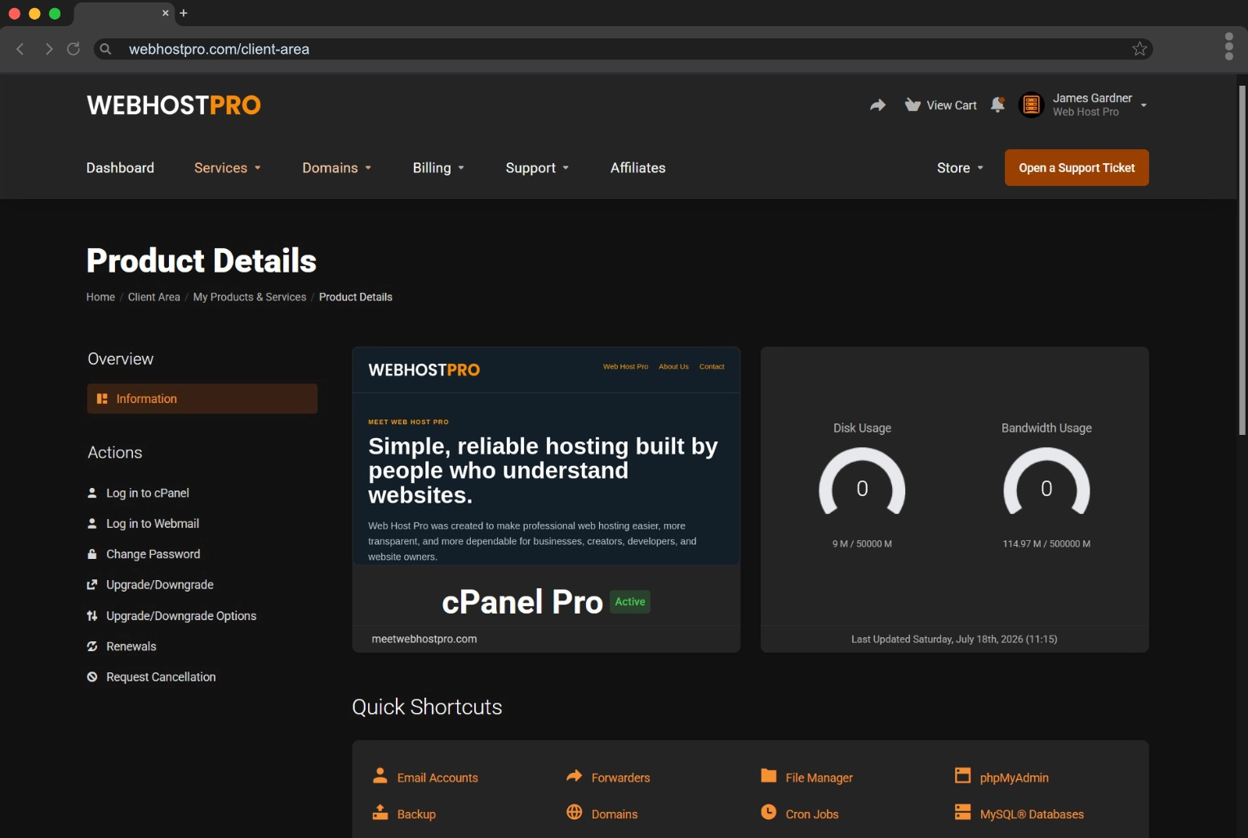Select Information in the Overview sidebar
The height and width of the screenshot is (838, 1248).
pyautogui.click(x=202, y=399)
